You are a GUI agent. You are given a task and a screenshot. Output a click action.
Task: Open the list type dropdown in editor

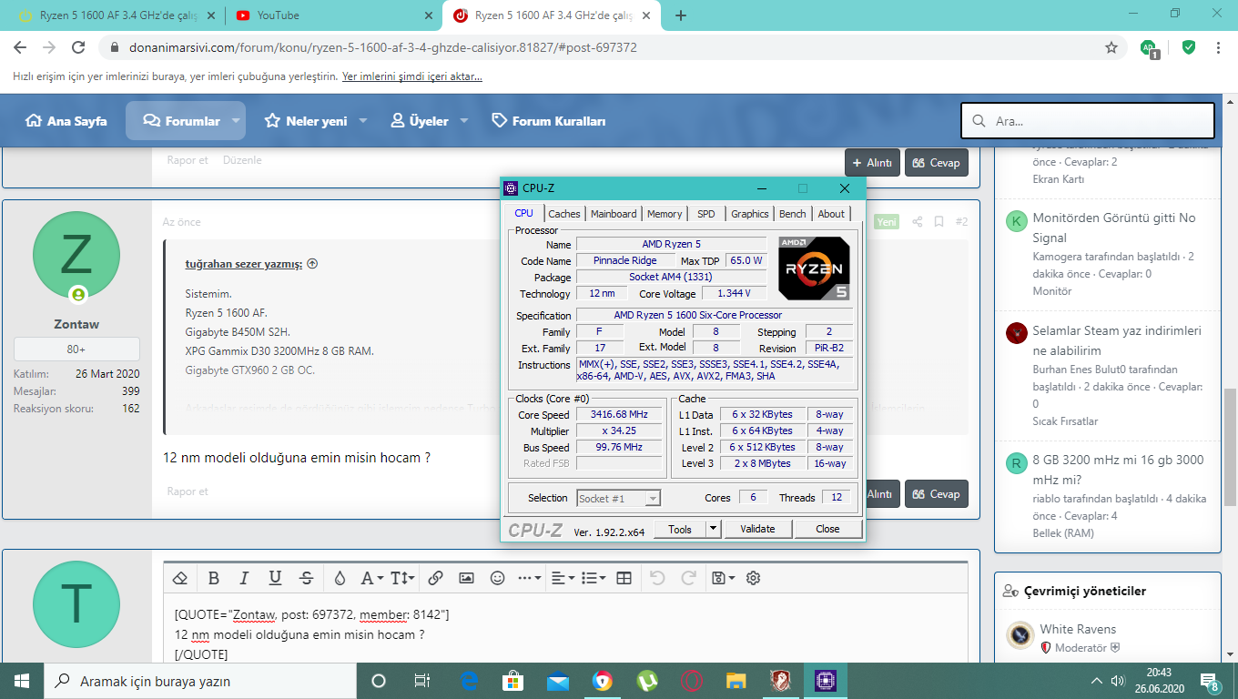[x=594, y=578]
